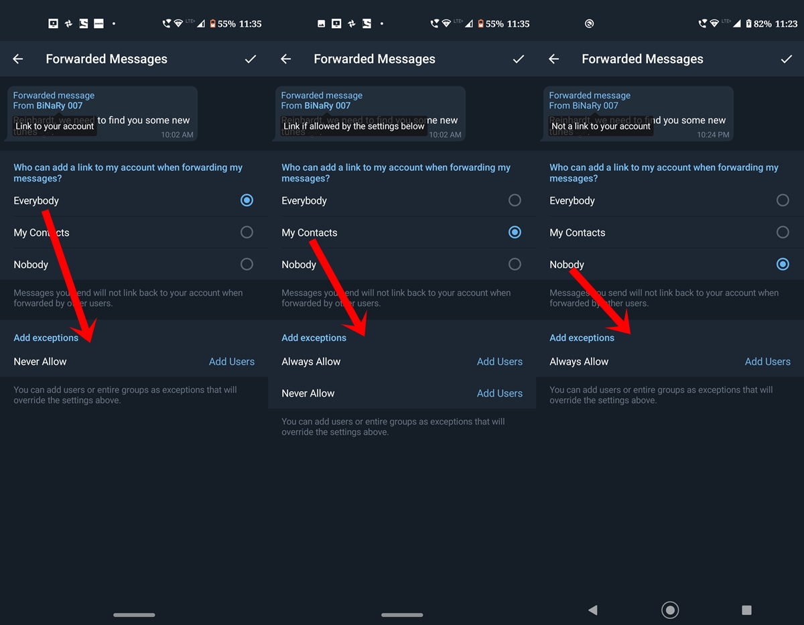Select the Everybody radio in the middle screen
Viewport: 804px width, 625px height.
tap(515, 200)
